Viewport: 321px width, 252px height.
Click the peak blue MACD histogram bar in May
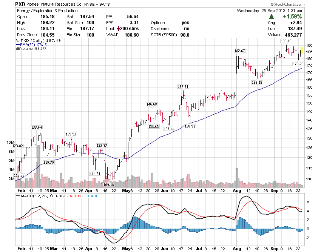coord(134,223)
